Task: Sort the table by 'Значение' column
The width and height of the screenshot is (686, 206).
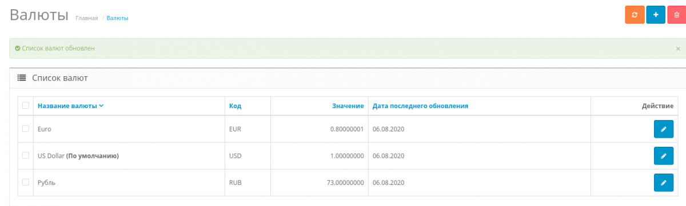Action: (x=348, y=106)
